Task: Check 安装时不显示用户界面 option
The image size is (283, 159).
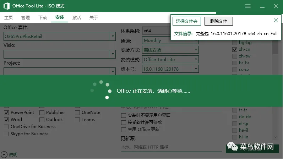Action: pos(124,115)
